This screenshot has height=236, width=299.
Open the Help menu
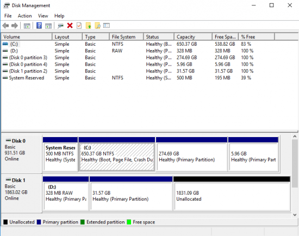[x=59, y=16]
